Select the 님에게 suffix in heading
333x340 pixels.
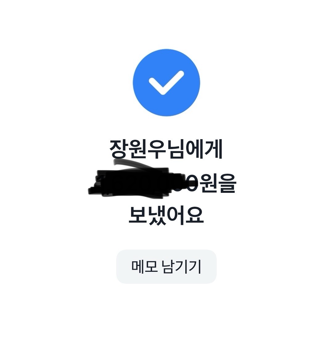(195, 149)
